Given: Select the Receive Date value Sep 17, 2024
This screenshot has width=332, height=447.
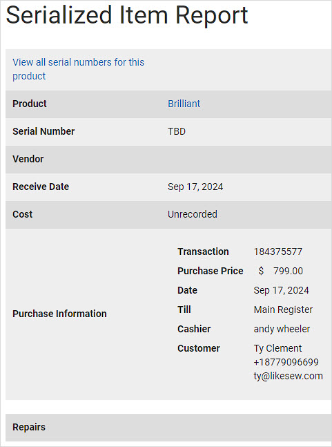Looking at the screenshot, I should coord(195,187).
